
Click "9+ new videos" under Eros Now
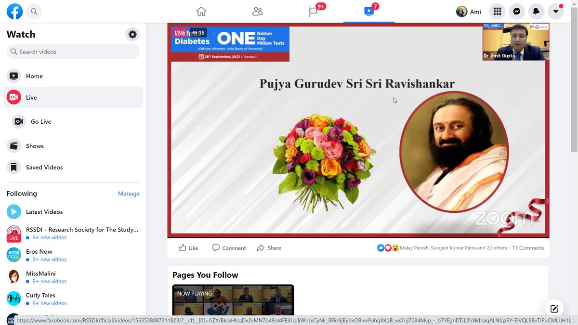pyautogui.click(x=50, y=260)
